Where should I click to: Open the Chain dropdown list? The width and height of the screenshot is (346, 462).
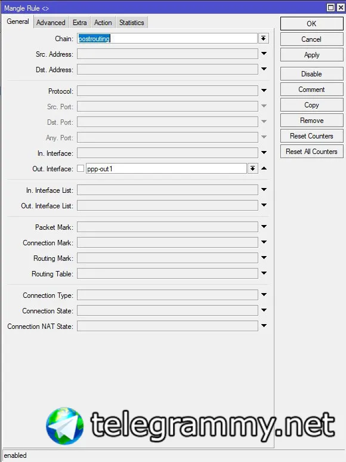pos(264,38)
